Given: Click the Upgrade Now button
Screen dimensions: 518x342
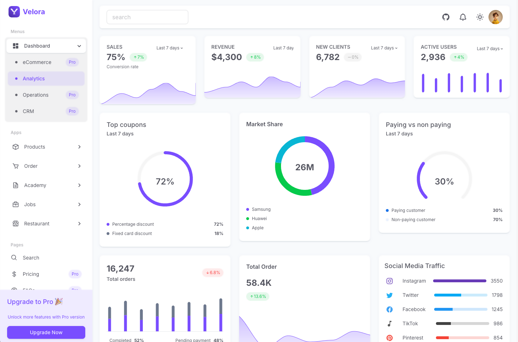Looking at the screenshot, I should pos(46,332).
